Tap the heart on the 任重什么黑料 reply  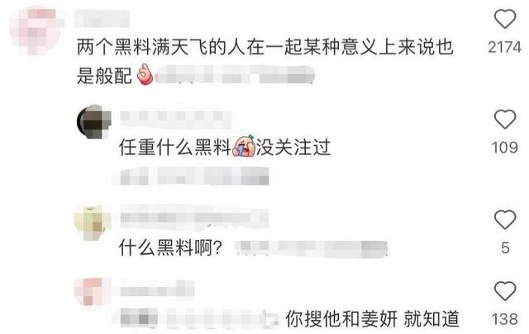pyautogui.click(x=505, y=120)
